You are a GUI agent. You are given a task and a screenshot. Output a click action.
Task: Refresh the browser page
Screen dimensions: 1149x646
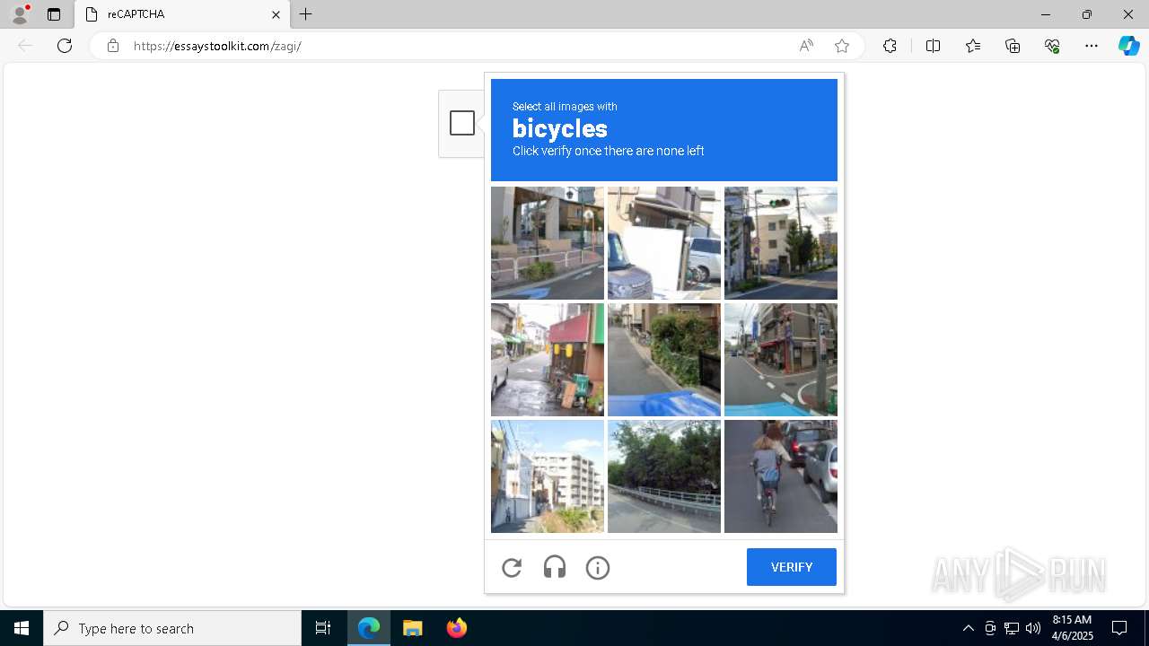[x=65, y=46]
